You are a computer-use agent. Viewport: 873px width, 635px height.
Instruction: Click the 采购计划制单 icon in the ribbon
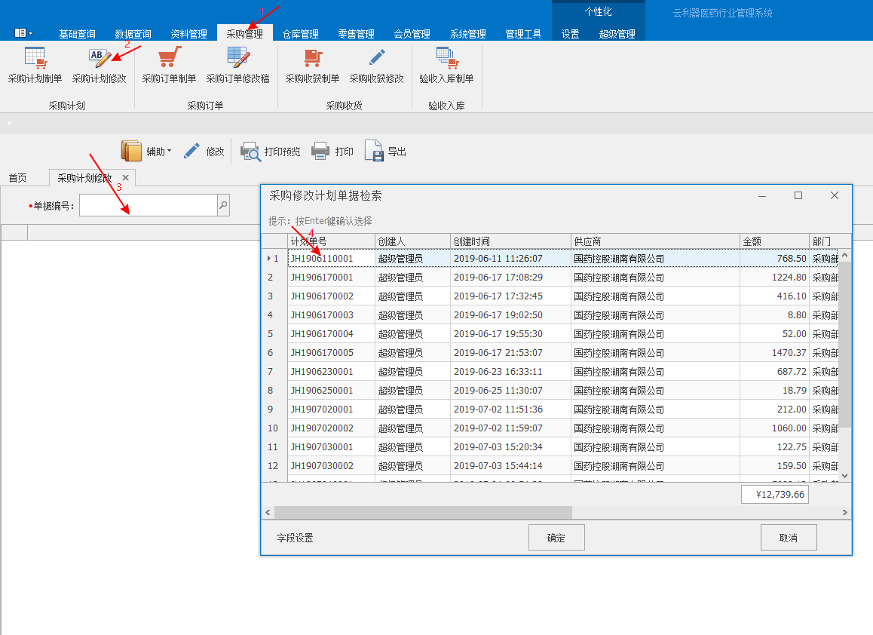click(35, 59)
